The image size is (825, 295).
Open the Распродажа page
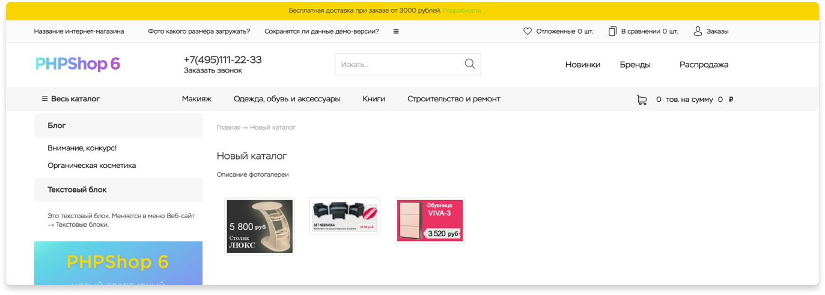coord(704,65)
